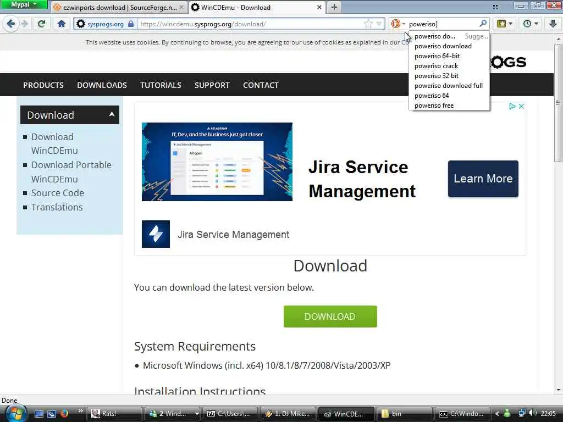Open the address bar history dropdown arrow

[x=379, y=24]
